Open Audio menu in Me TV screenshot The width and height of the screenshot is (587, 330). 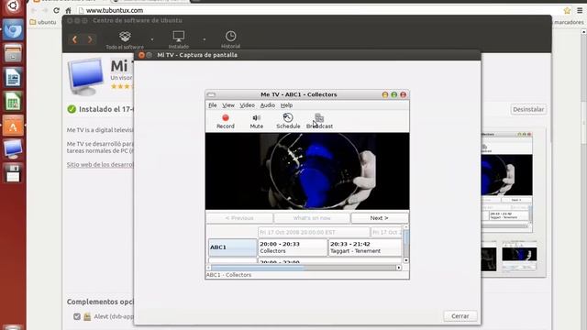click(x=267, y=105)
